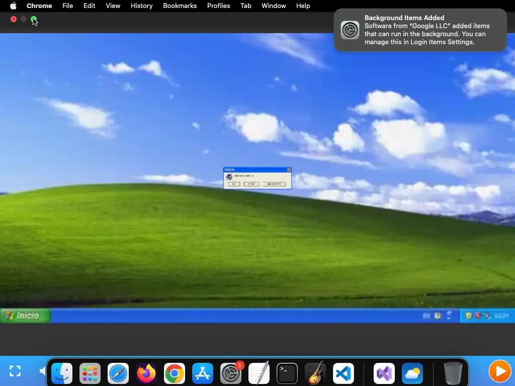Open the Chrome application menu
Screen dimensions: 515x386
click(x=39, y=6)
